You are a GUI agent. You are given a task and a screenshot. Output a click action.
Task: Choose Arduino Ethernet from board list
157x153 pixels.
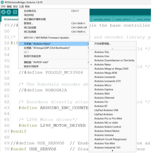(112, 98)
